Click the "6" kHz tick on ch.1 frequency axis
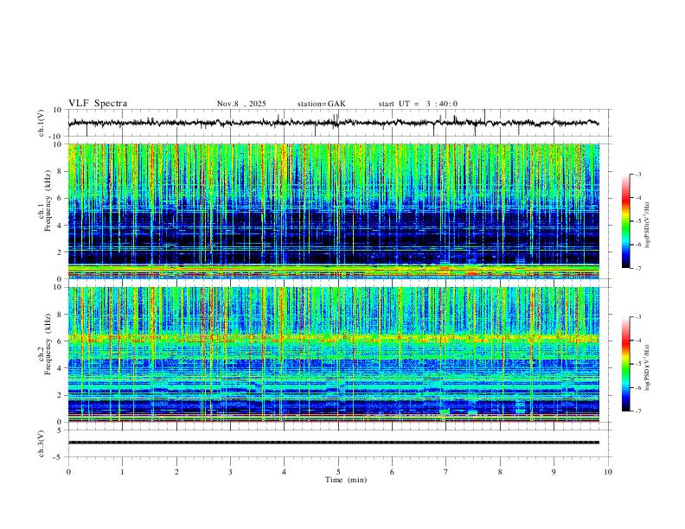The height and width of the screenshot is (529, 685). coord(61,198)
